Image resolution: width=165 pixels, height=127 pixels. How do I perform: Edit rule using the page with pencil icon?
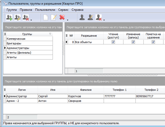pyautogui.click(x=54, y=17)
